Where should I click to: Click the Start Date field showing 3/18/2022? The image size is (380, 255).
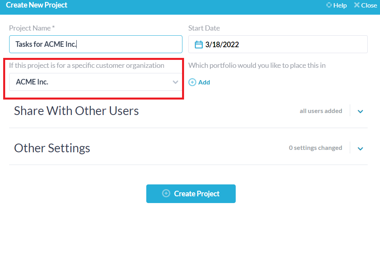[x=278, y=44]
